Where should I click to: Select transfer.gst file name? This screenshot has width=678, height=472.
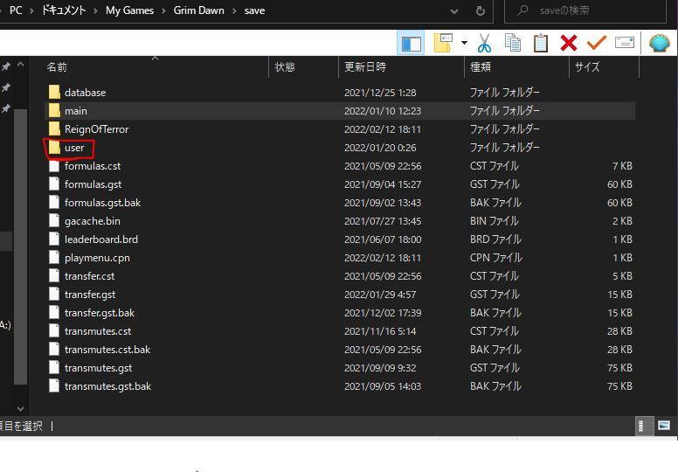point(90,295)
